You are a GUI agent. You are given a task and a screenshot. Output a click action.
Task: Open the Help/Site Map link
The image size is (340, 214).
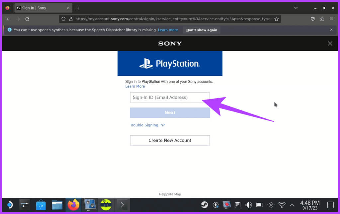tap(170, 194)
